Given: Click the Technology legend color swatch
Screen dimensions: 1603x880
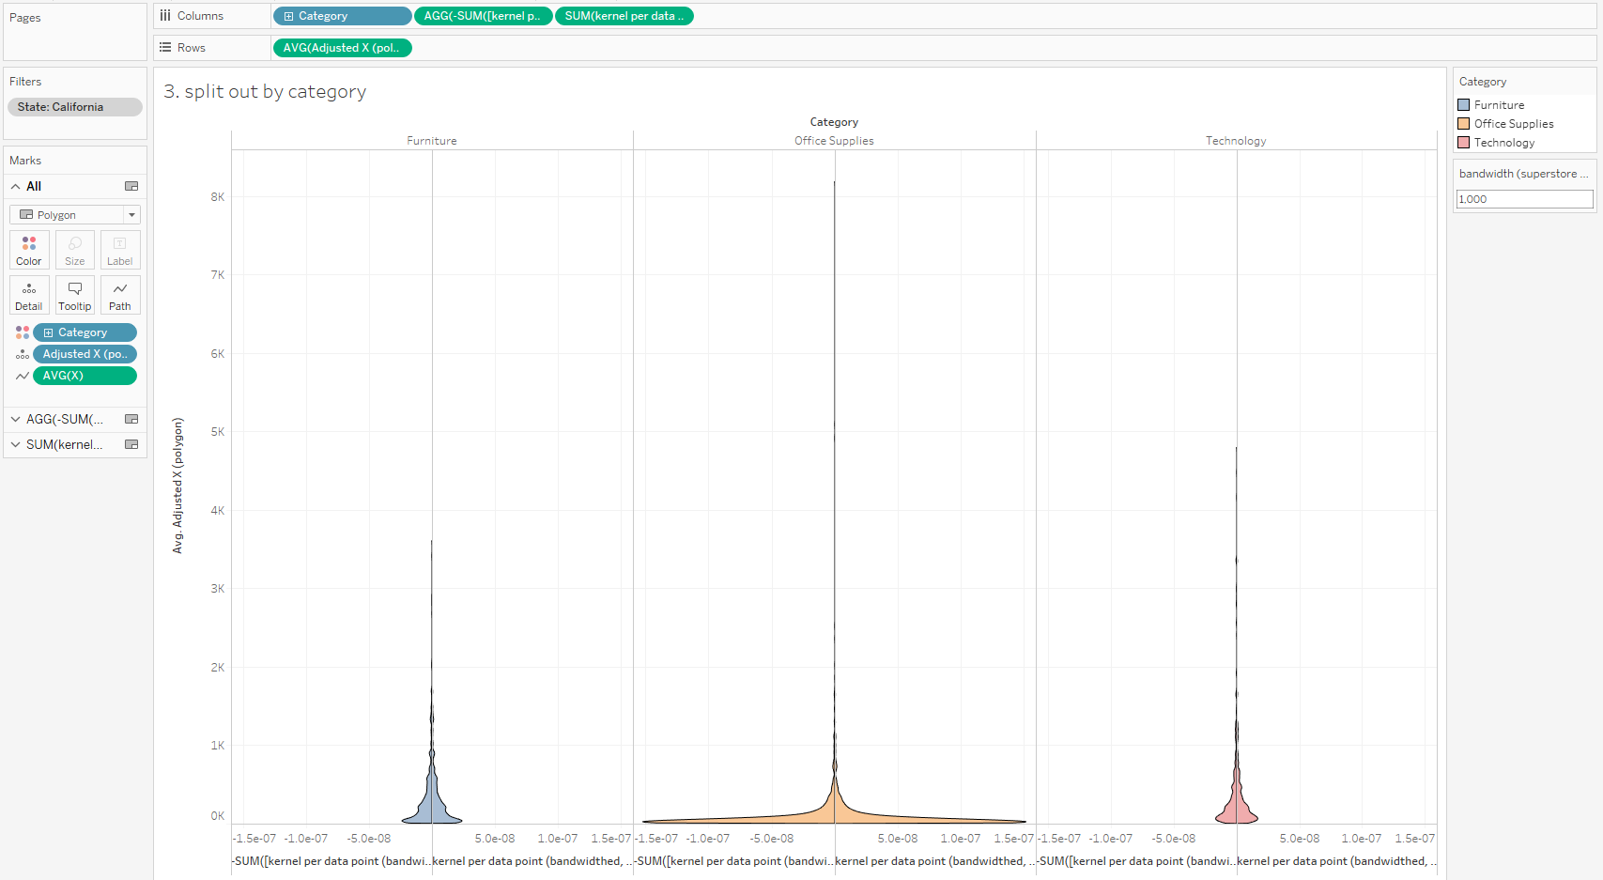Looking at the screenshot, I should [1463, 143].
